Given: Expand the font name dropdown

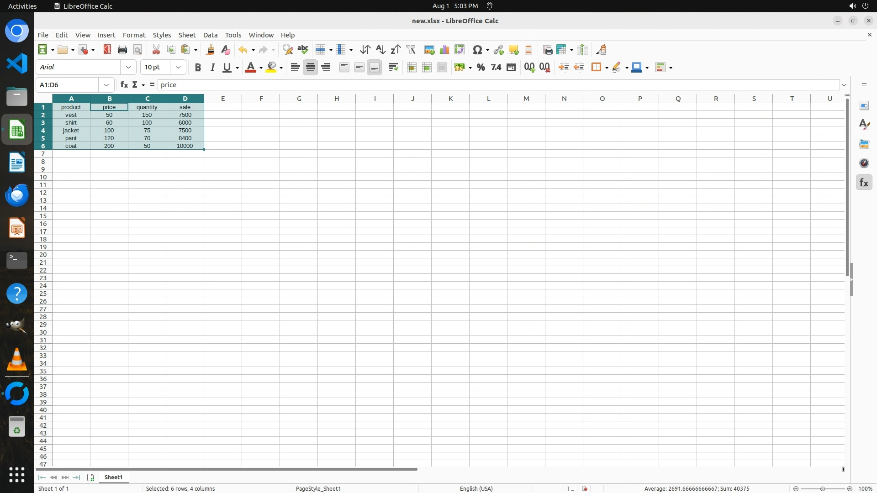Looking at the screenshot, I should pos(128,68).
